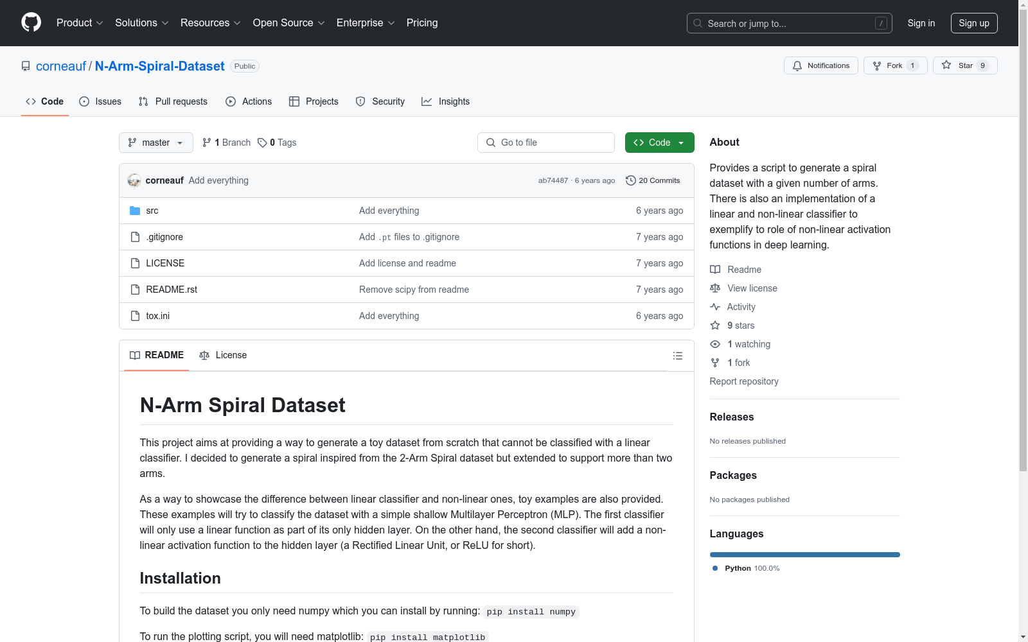Expand the Open Source menu
This screenshot has width=1028, height=642.
pyautogui.click(x=289, y=22)
